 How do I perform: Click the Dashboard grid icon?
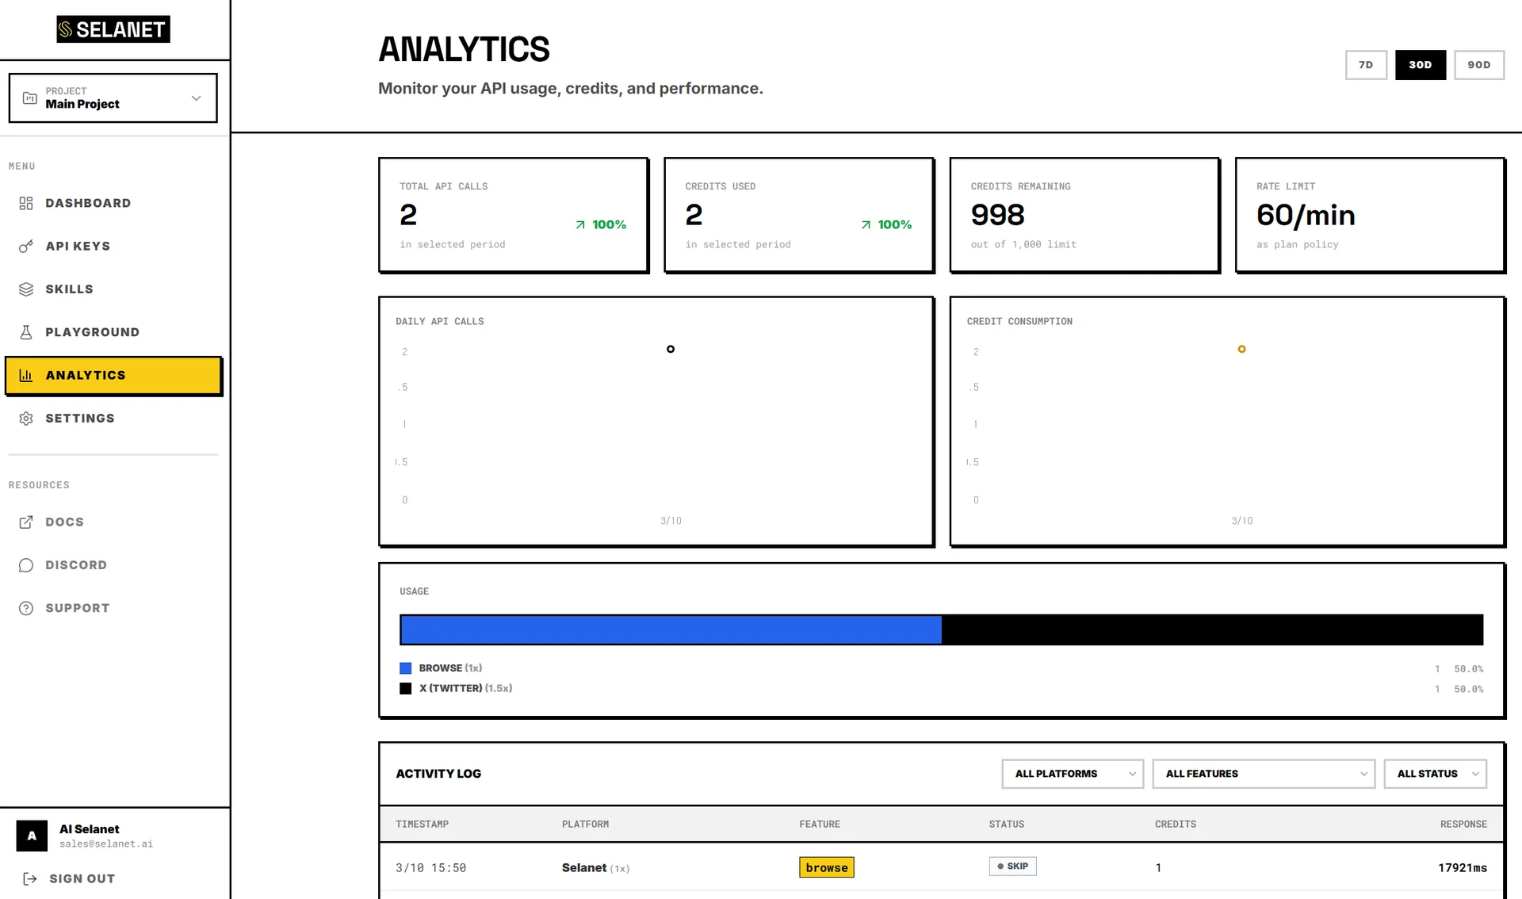(x=26, y=203)
